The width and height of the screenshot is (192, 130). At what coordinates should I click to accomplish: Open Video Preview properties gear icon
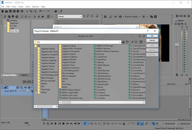(105, 16)
